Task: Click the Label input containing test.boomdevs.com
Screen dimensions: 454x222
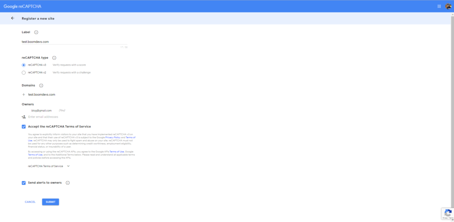Action: click(74, 42)
